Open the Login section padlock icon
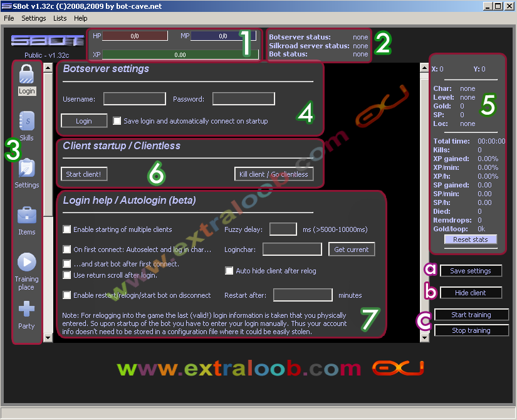This screenshot has width=517, height=420. point(26,73)
